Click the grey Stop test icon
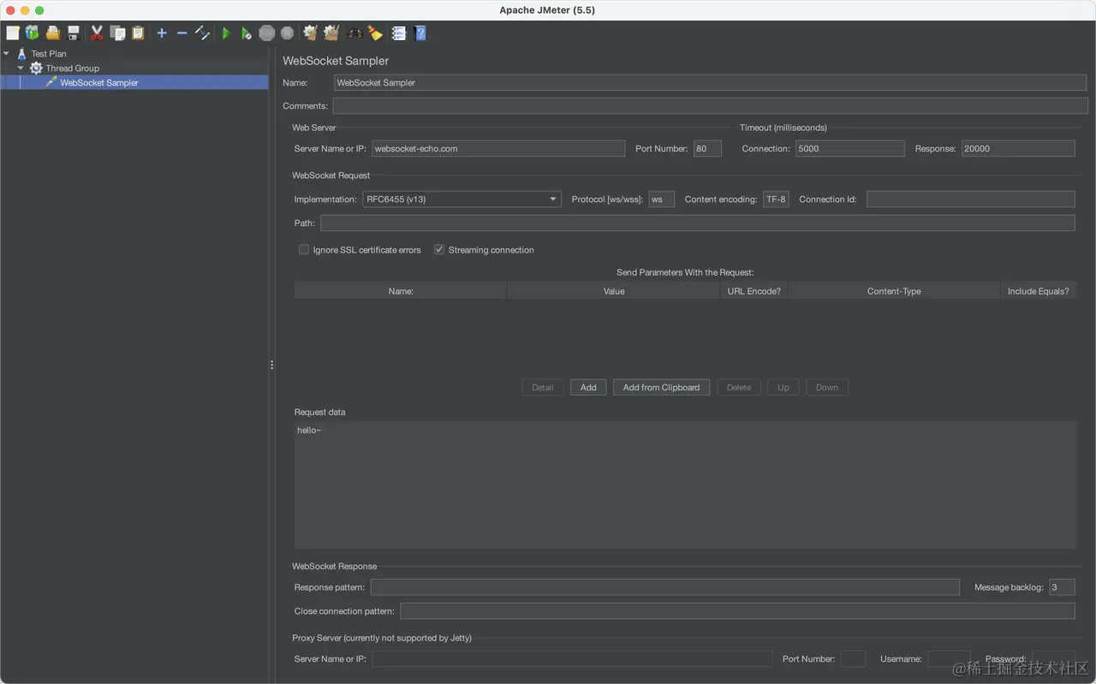 [x=267, y=33]
